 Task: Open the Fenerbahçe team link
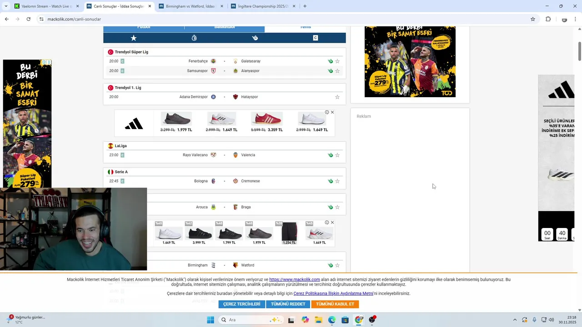tap(198, 61)
